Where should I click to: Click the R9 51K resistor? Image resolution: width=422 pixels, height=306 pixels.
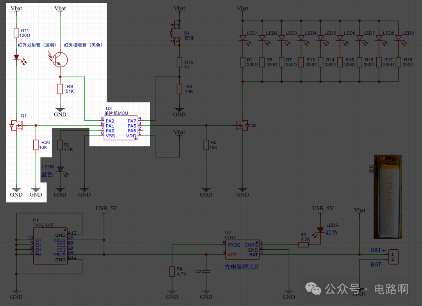pos(60,89)
